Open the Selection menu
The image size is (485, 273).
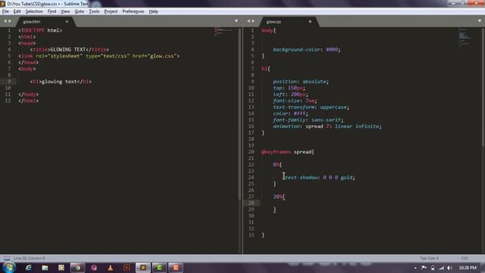34,11
